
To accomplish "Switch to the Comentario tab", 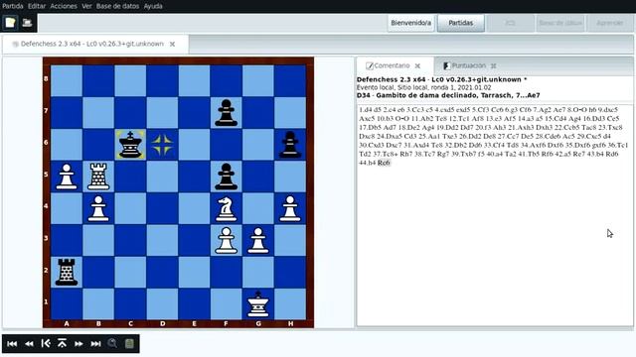I will tap(392, 65).
